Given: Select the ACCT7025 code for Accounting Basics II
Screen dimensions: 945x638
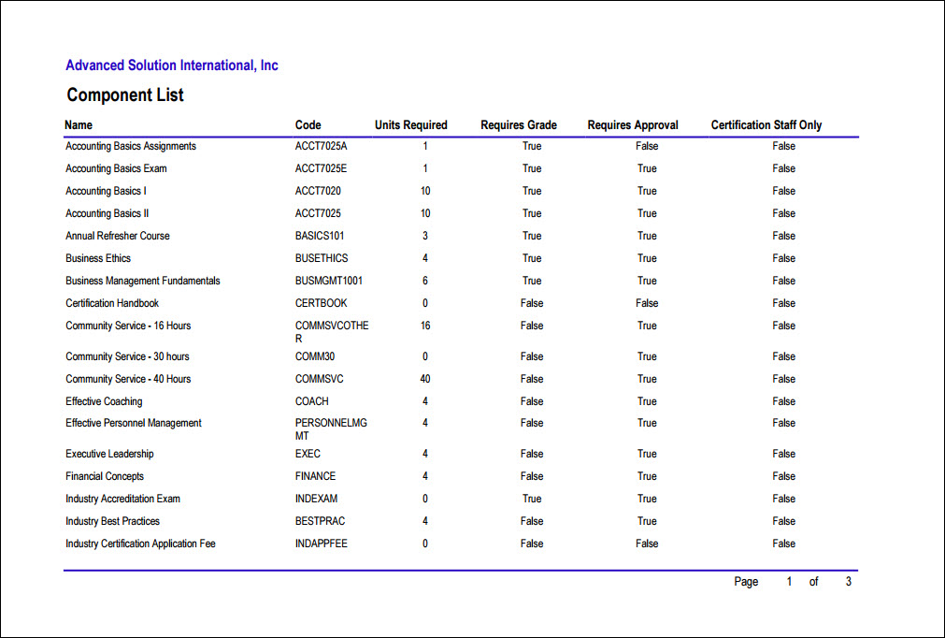Looking at the screenshot, I should tap(318, 213).
